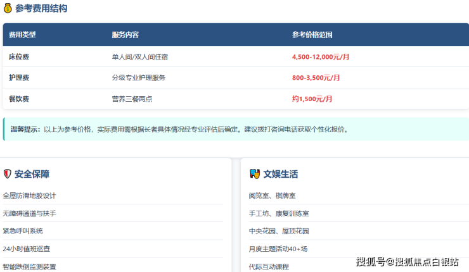This screenshot has width=469, height=272.
Task: Click the 费用类型 column header
Action: (x=22, y=35)
